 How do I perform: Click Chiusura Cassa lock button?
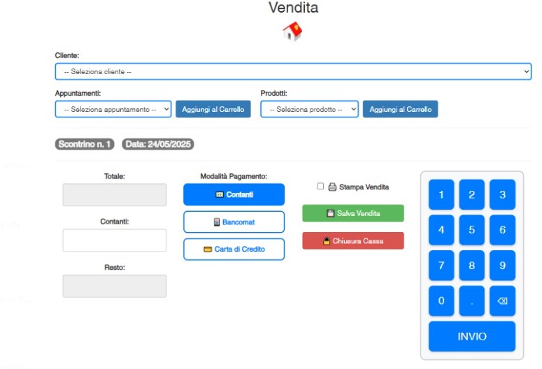[352, 240]
